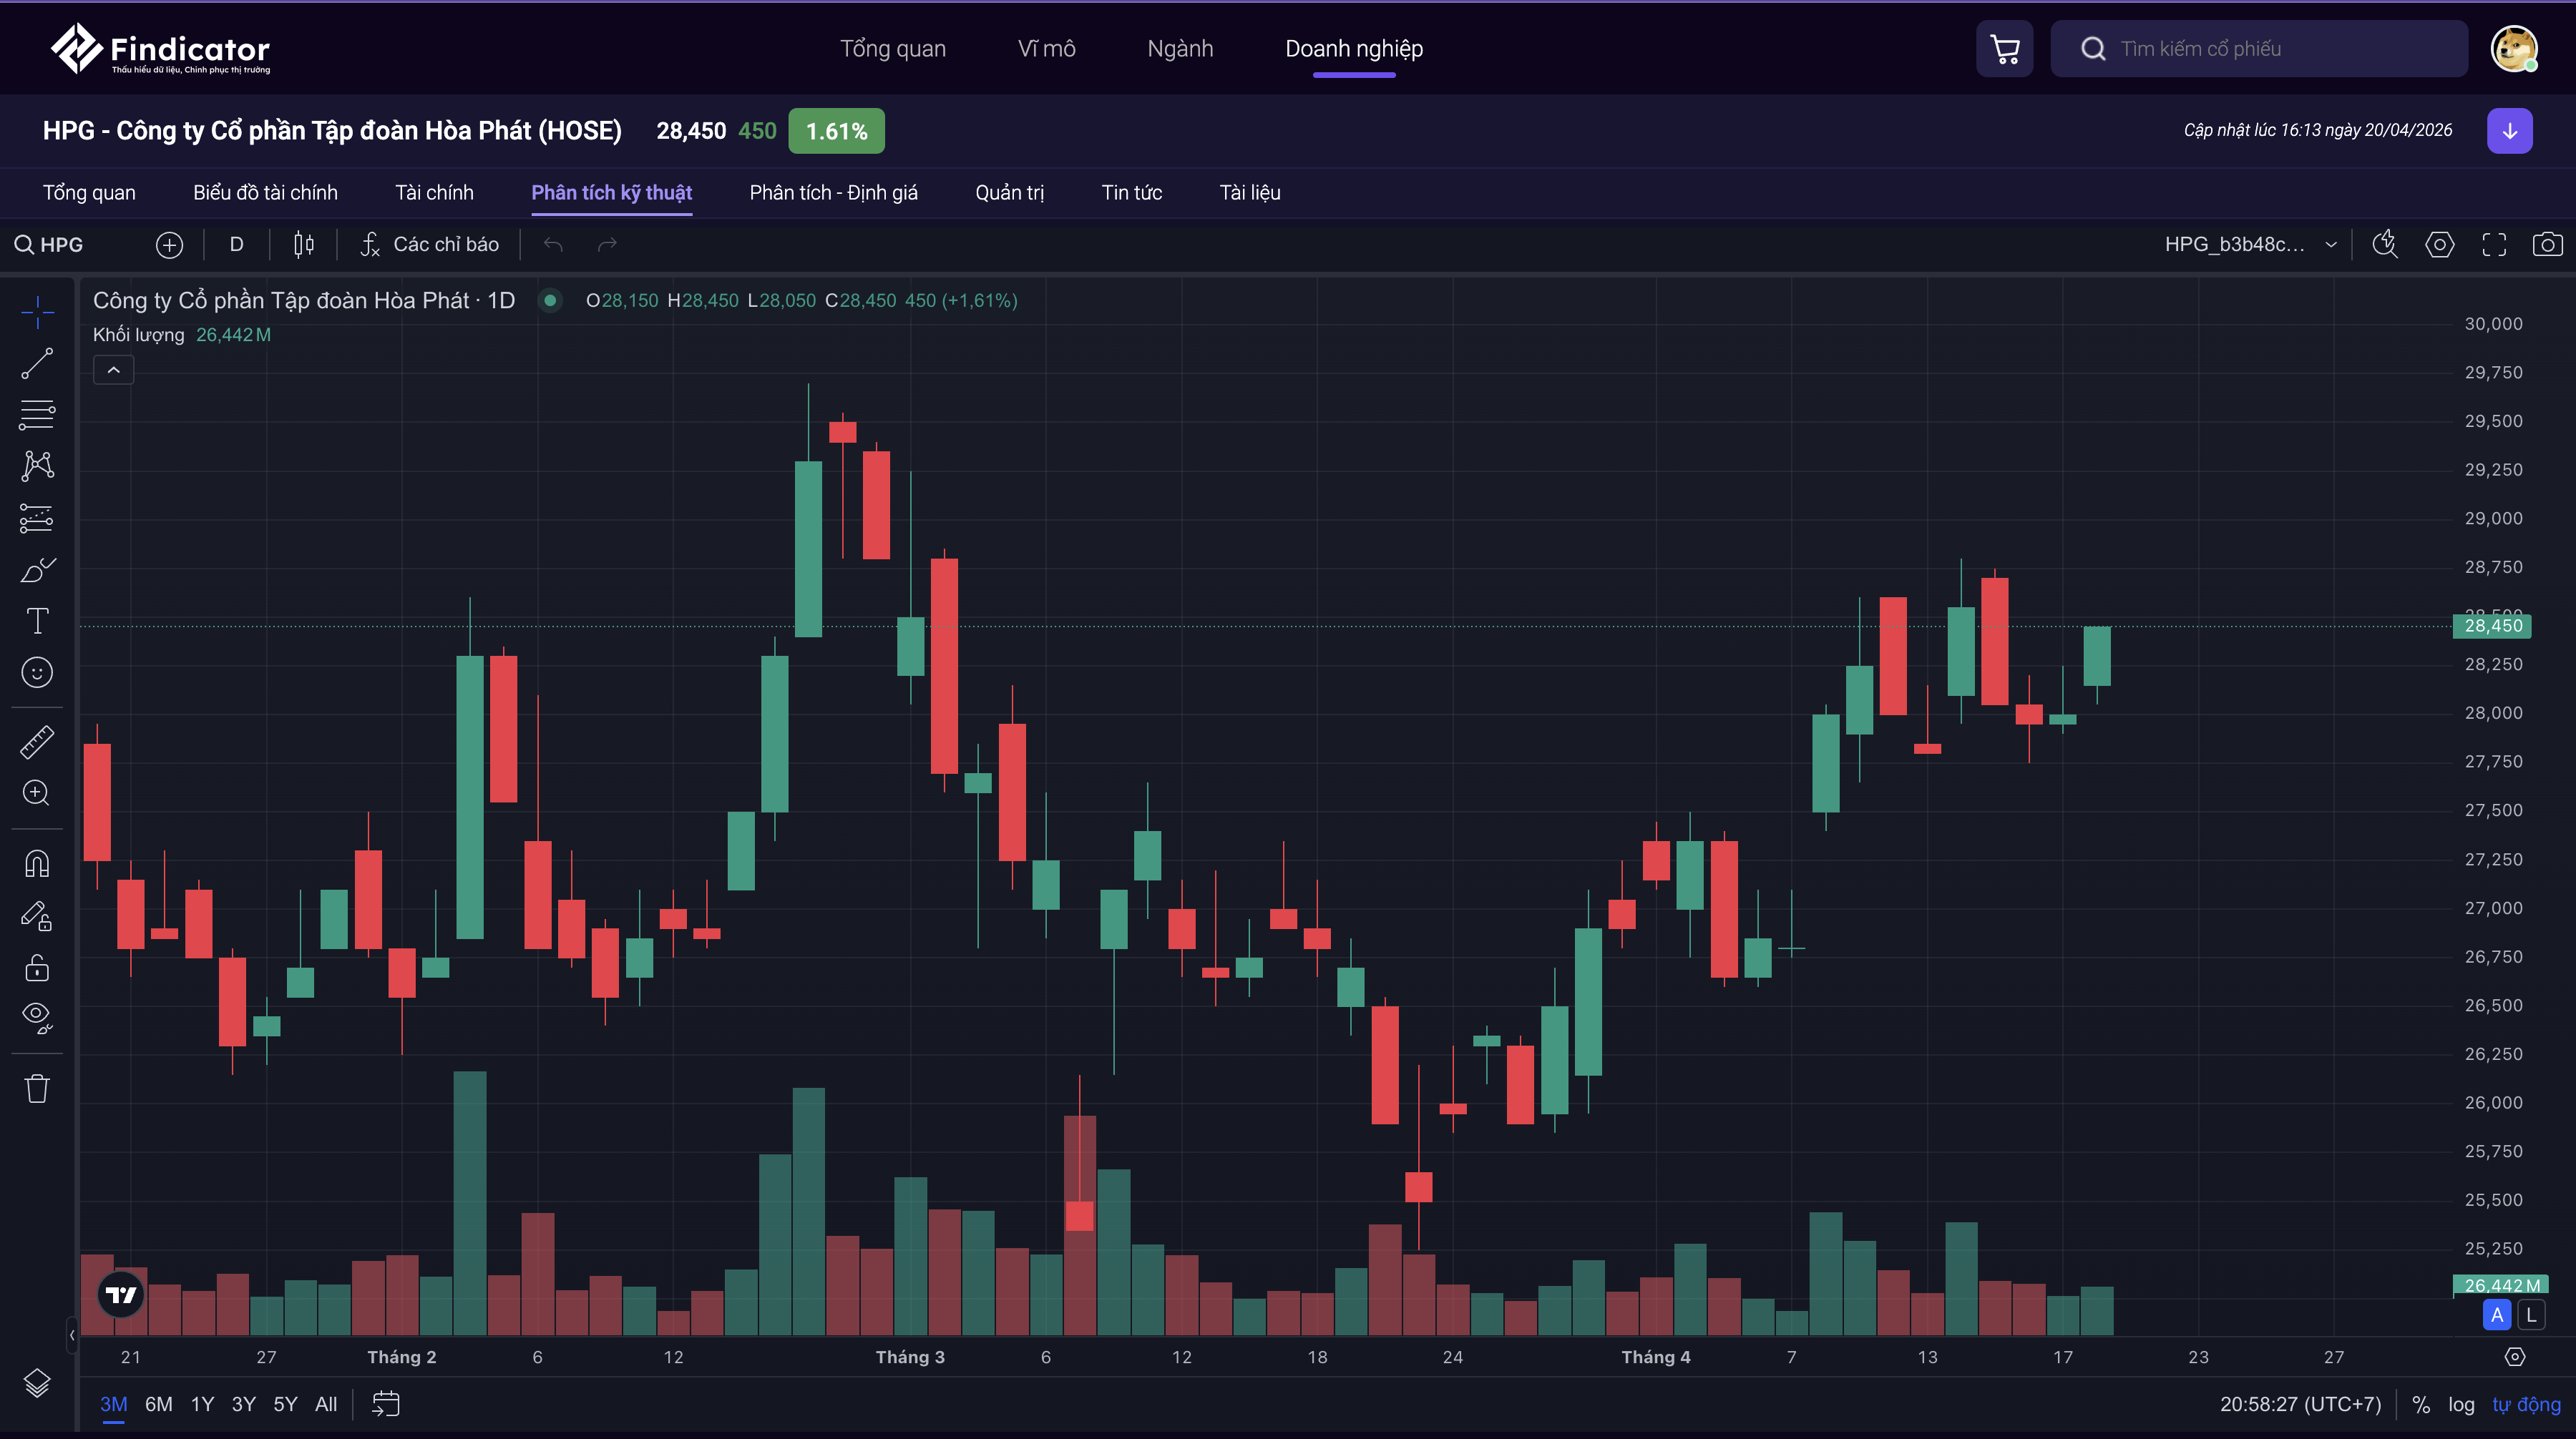This screenshot has width=2576, height=1439.
Task: Switch to Tài chính tab
Action: (434, 193)
